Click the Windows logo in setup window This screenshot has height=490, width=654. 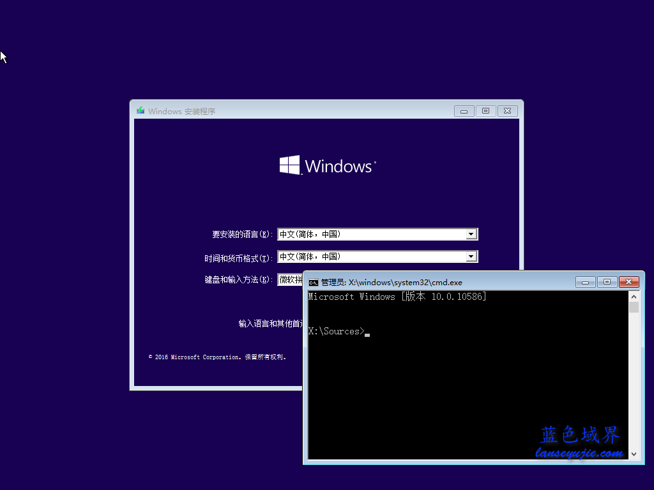(328, 165)
